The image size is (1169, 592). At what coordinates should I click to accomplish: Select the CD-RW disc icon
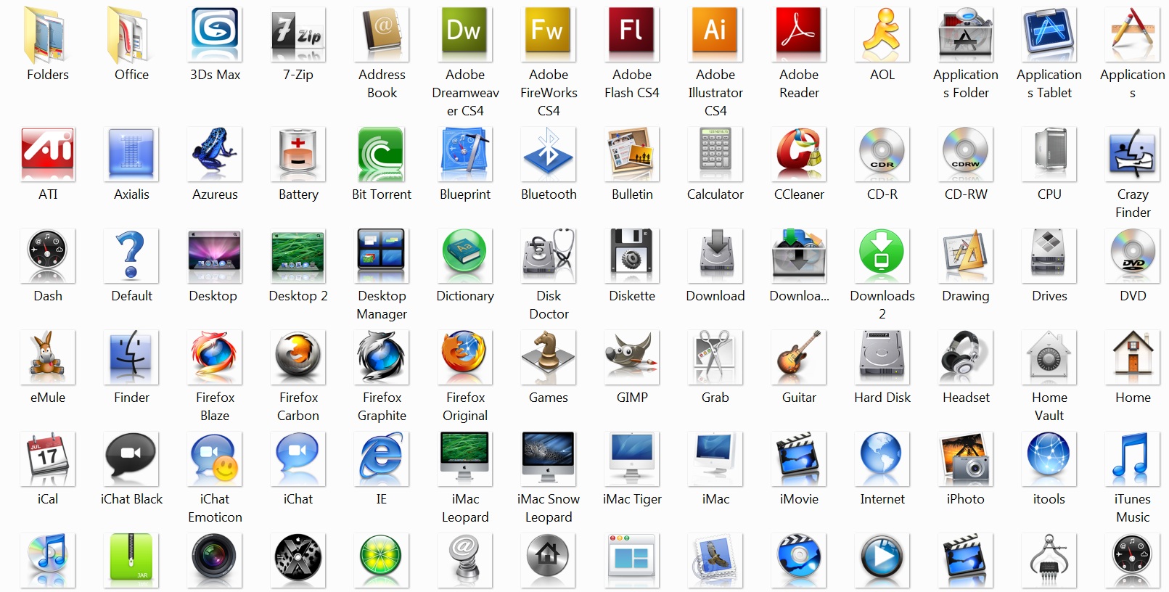pyautogui.click(x=966, y=154)
